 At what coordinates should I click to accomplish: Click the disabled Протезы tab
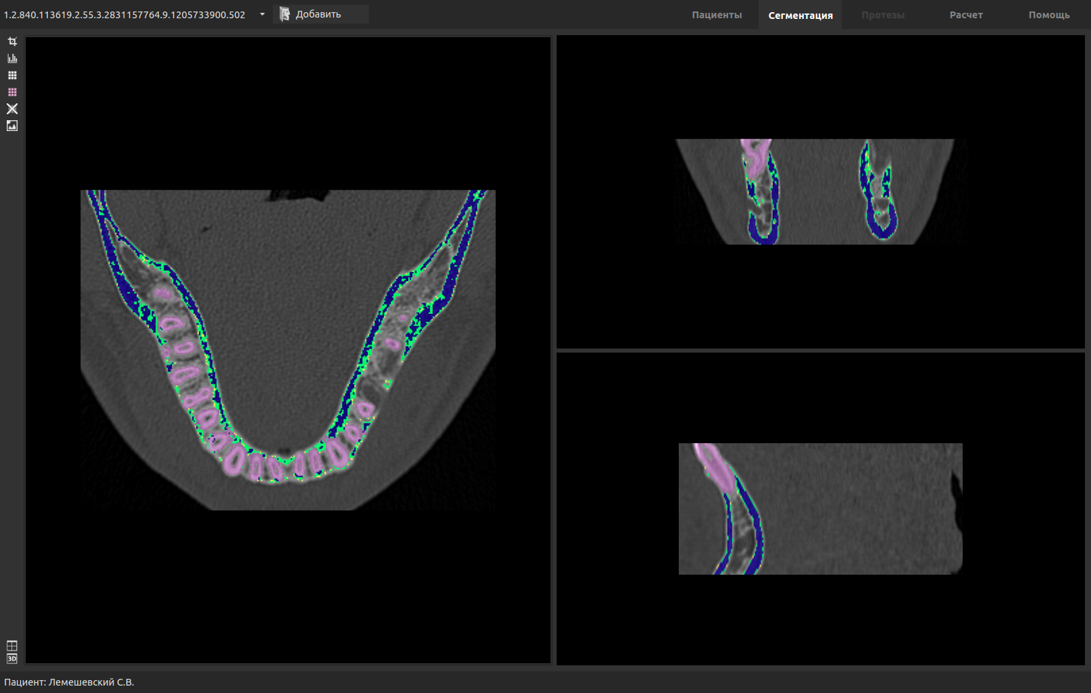[x=882, y=15]
